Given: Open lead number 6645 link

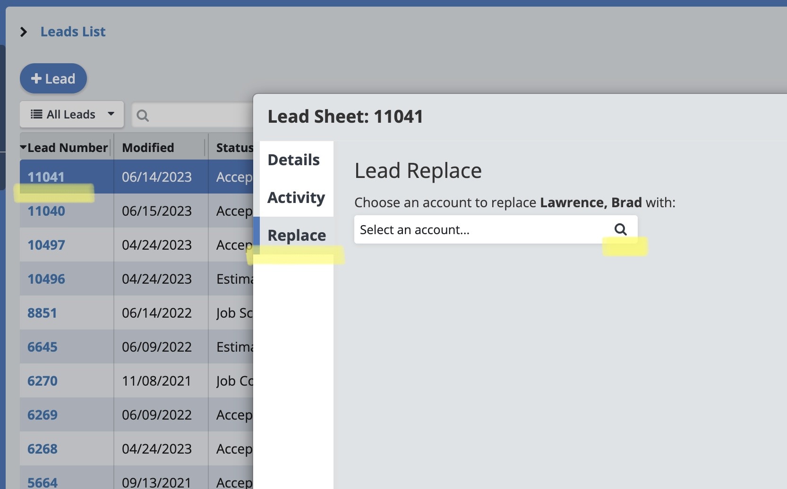Looking at the screenshot, I should point(43,347).
